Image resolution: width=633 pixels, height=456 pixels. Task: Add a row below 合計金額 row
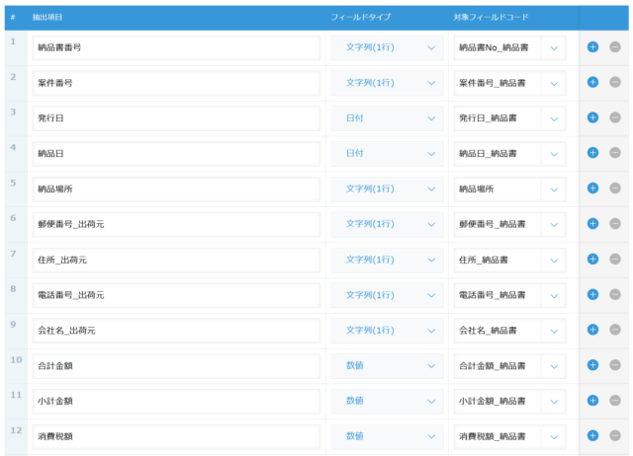coord(592,365)
